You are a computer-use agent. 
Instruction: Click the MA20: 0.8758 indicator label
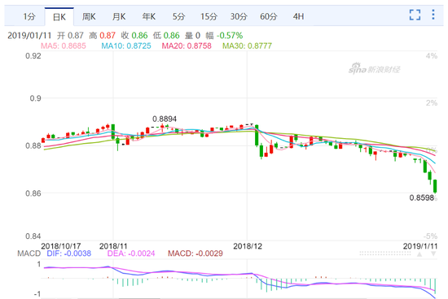pos(187,45)
